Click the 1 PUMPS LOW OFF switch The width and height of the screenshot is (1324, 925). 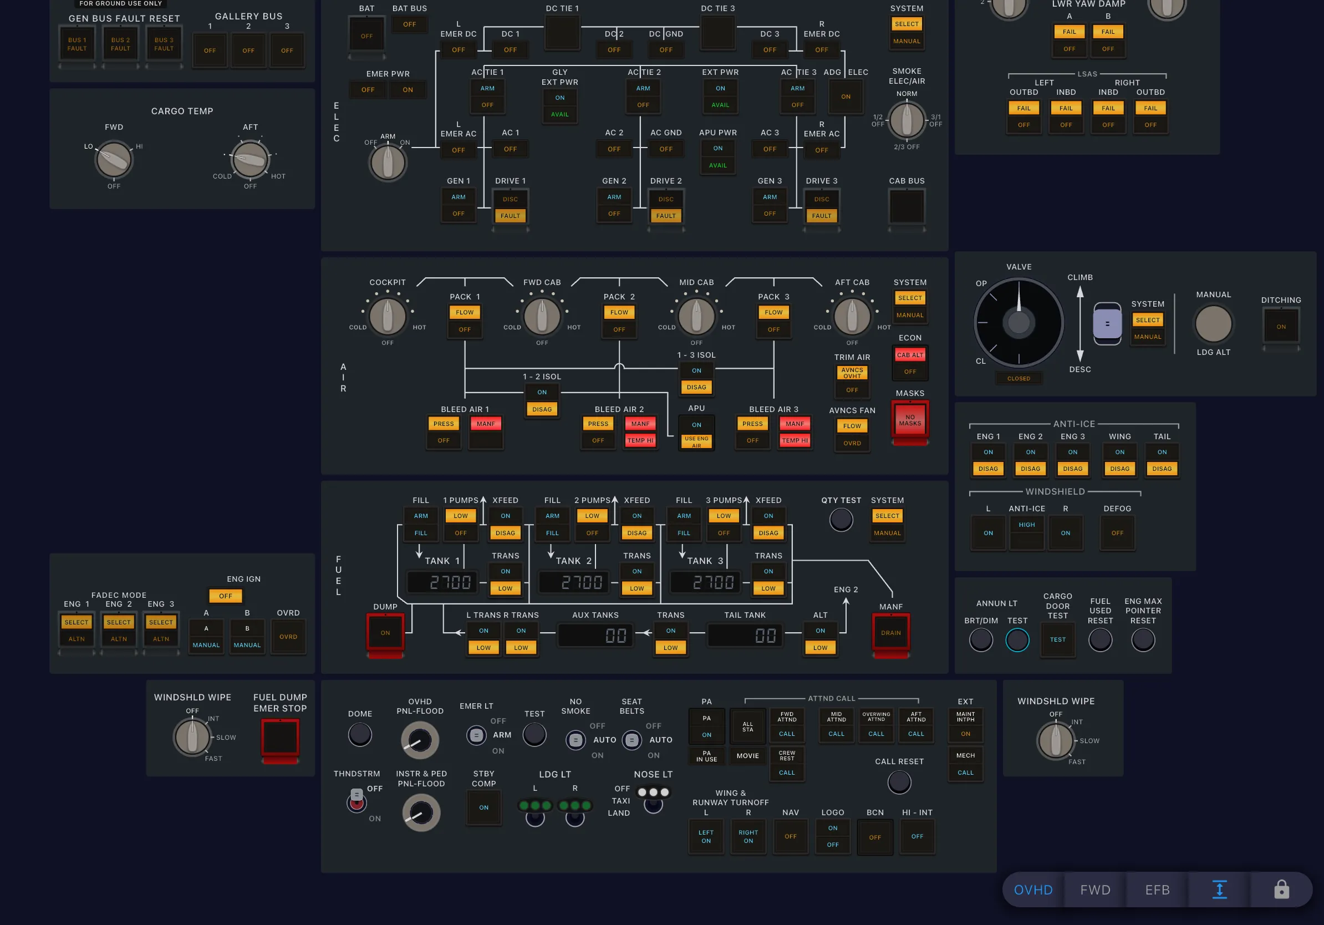tap(460, 524)
